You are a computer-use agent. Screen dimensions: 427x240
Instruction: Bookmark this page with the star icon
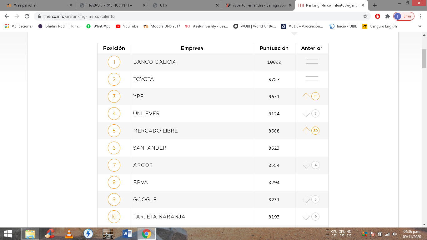(365, 16)
